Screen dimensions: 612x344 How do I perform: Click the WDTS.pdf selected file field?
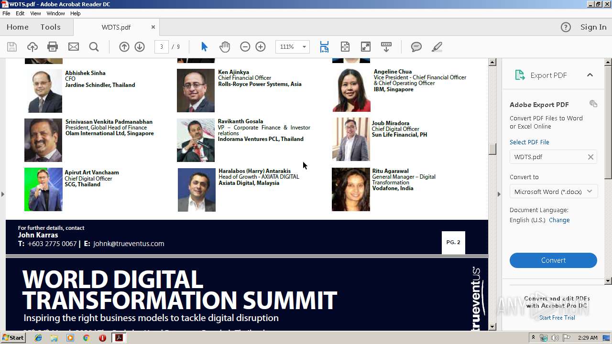(553, 157)
